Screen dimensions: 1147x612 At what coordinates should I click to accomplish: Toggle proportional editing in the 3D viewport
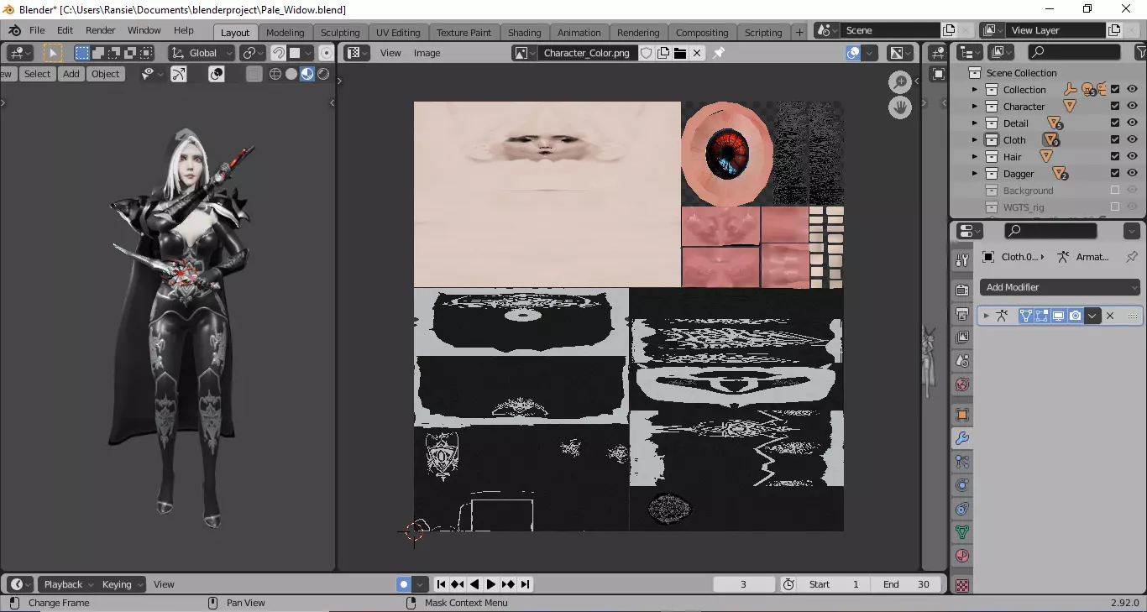(x=327, y=53)
